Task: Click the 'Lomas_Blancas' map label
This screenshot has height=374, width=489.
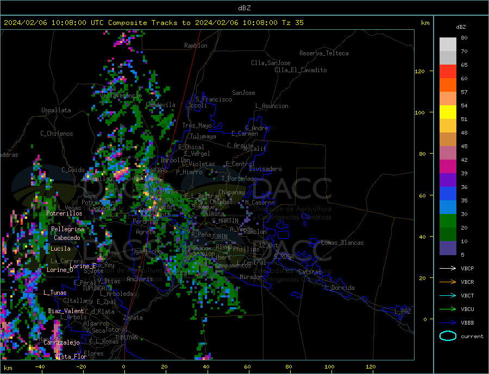Action: tap(342, 243)
